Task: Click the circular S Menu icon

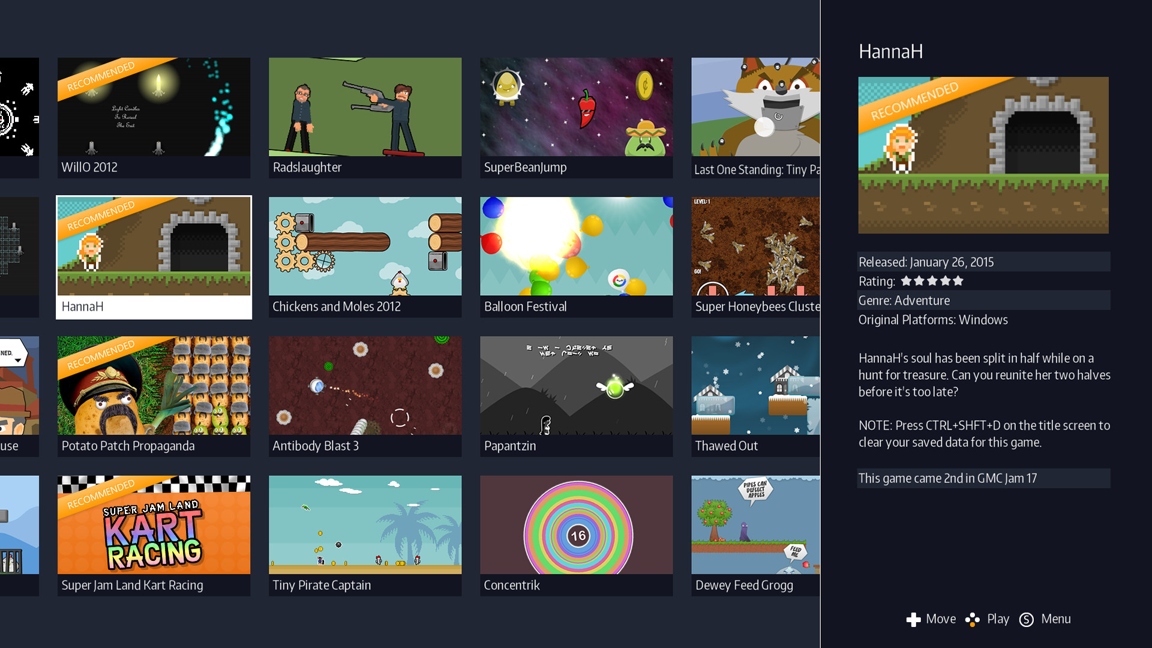Action: [x=1026, y=619]
